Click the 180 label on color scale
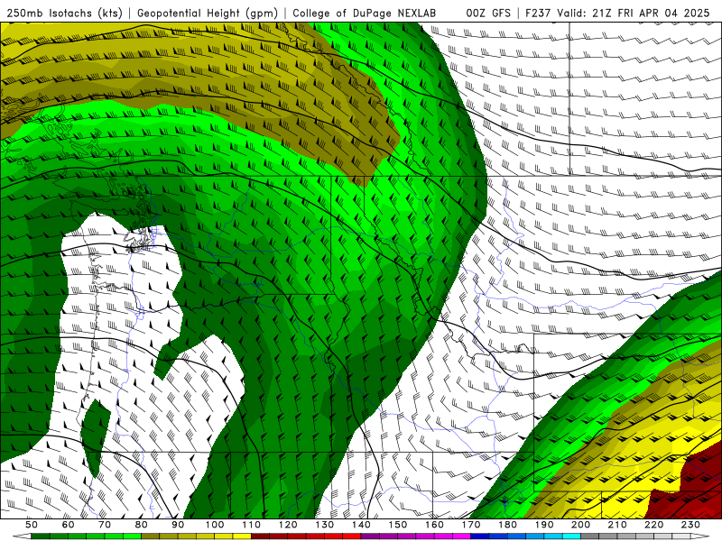722x541 pixels. click(x=507, y=525)
